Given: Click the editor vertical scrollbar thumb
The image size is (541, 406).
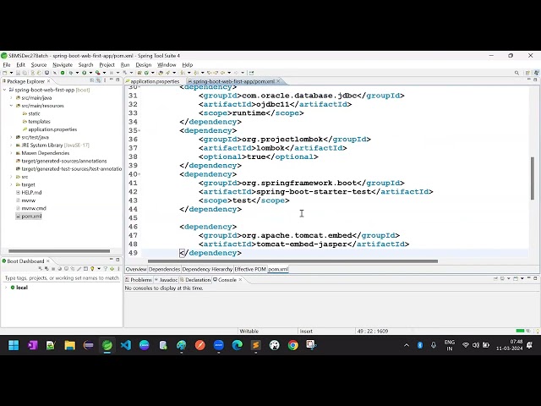Looking at the screenshot, I should point(533,178).
